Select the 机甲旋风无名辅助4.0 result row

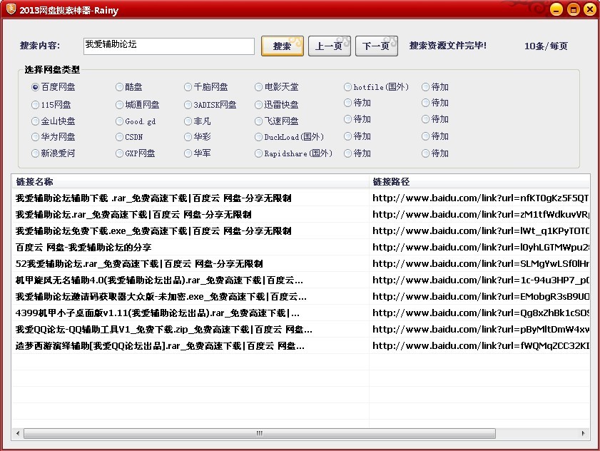[158, 280]
